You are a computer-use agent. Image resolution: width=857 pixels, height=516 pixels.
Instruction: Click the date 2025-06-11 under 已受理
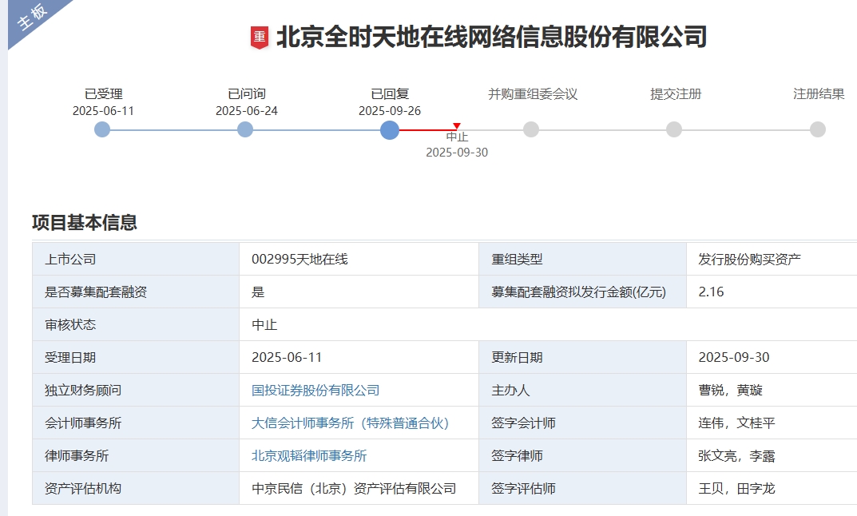click(103, 111)
